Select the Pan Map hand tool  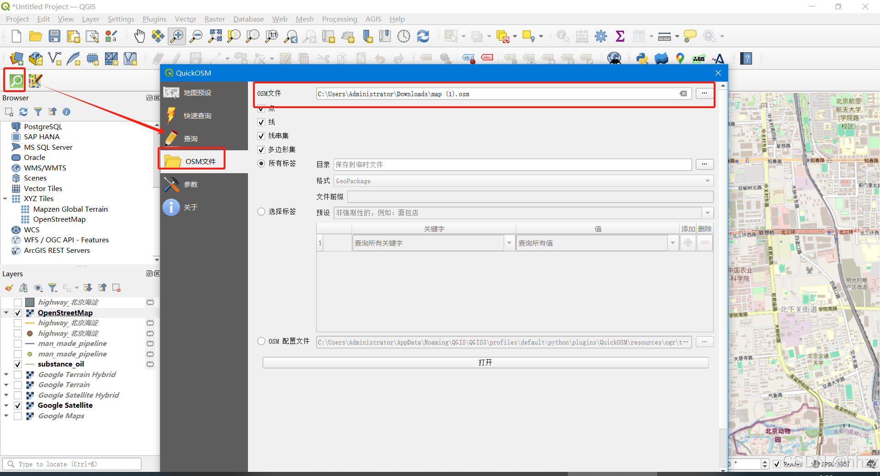139,36
